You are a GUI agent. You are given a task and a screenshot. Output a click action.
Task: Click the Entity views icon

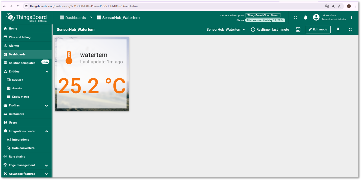[9, 97]
